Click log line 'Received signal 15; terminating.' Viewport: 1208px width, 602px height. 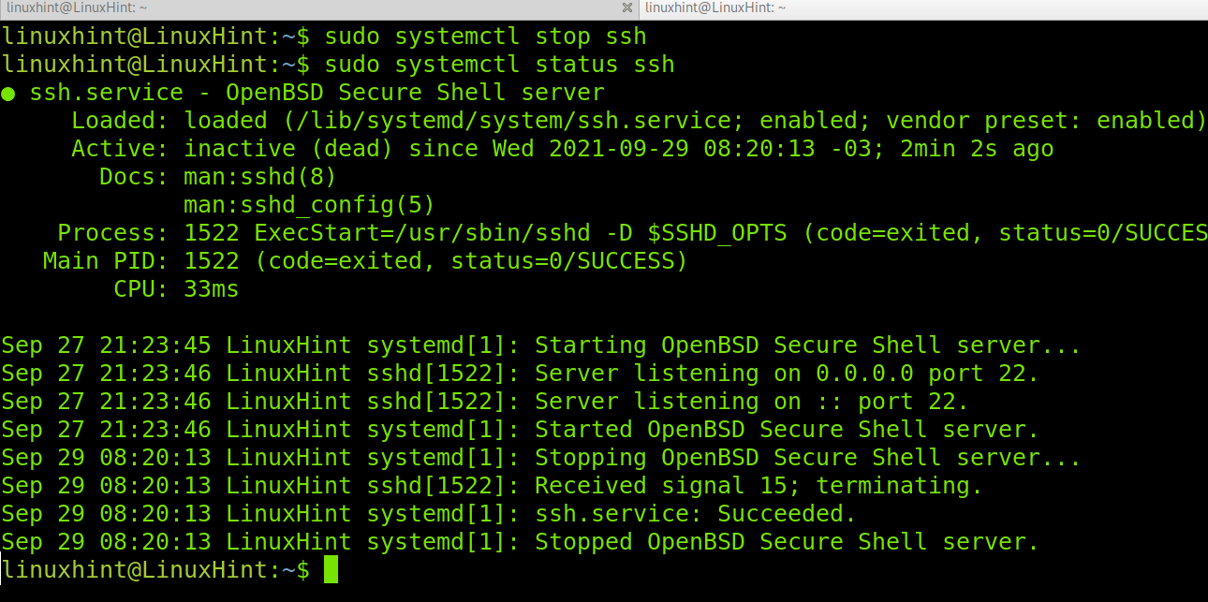click(x=493, y=486)
